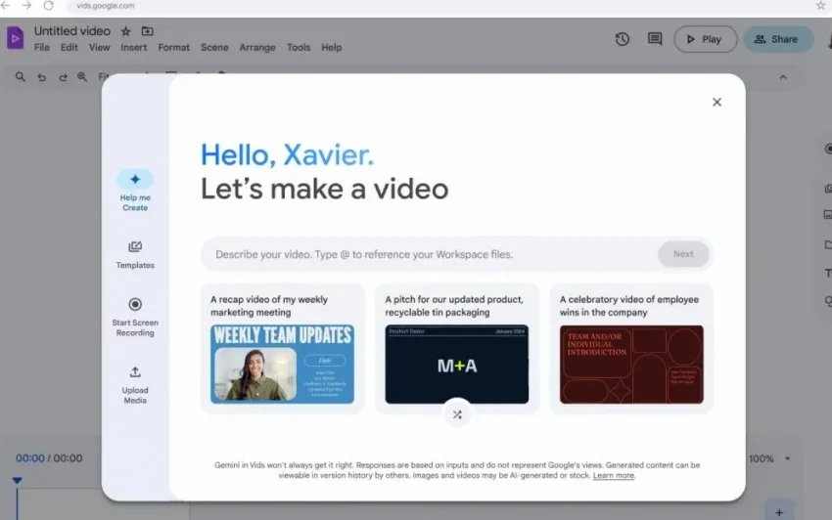Screen dimensions: 832x520
Task: Open the Templates option in sidebar
Action: [x=135, y=247]
